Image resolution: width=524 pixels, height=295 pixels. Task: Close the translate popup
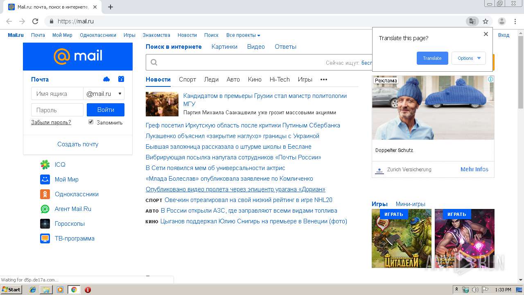point(486,34)
